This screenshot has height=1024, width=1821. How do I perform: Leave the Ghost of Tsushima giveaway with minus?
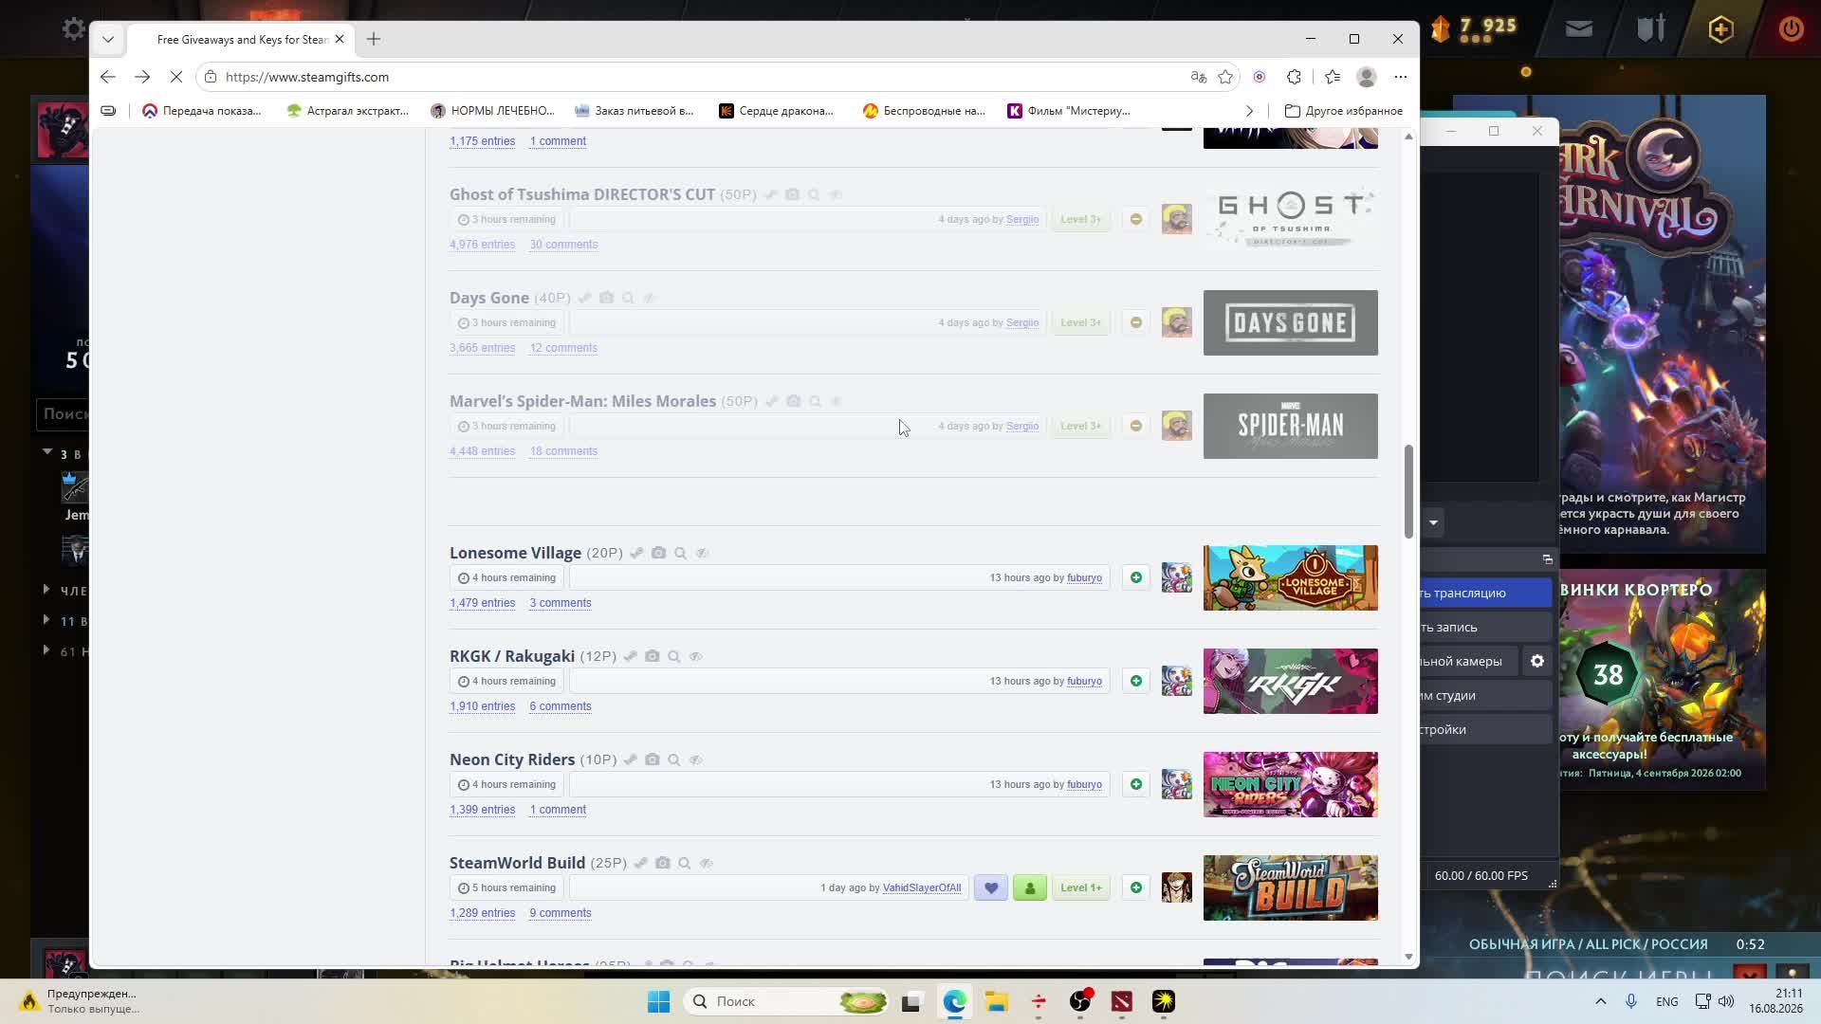coord(1135,219)
